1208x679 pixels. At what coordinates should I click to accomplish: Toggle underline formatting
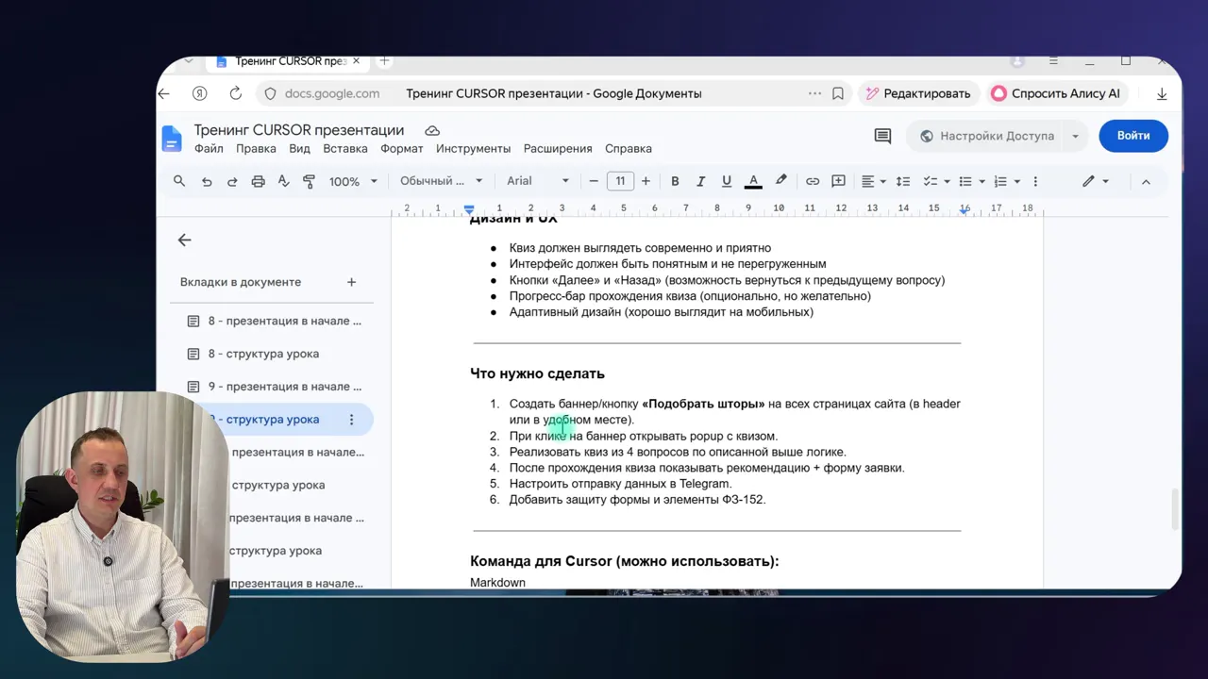(x=726, y=181)
